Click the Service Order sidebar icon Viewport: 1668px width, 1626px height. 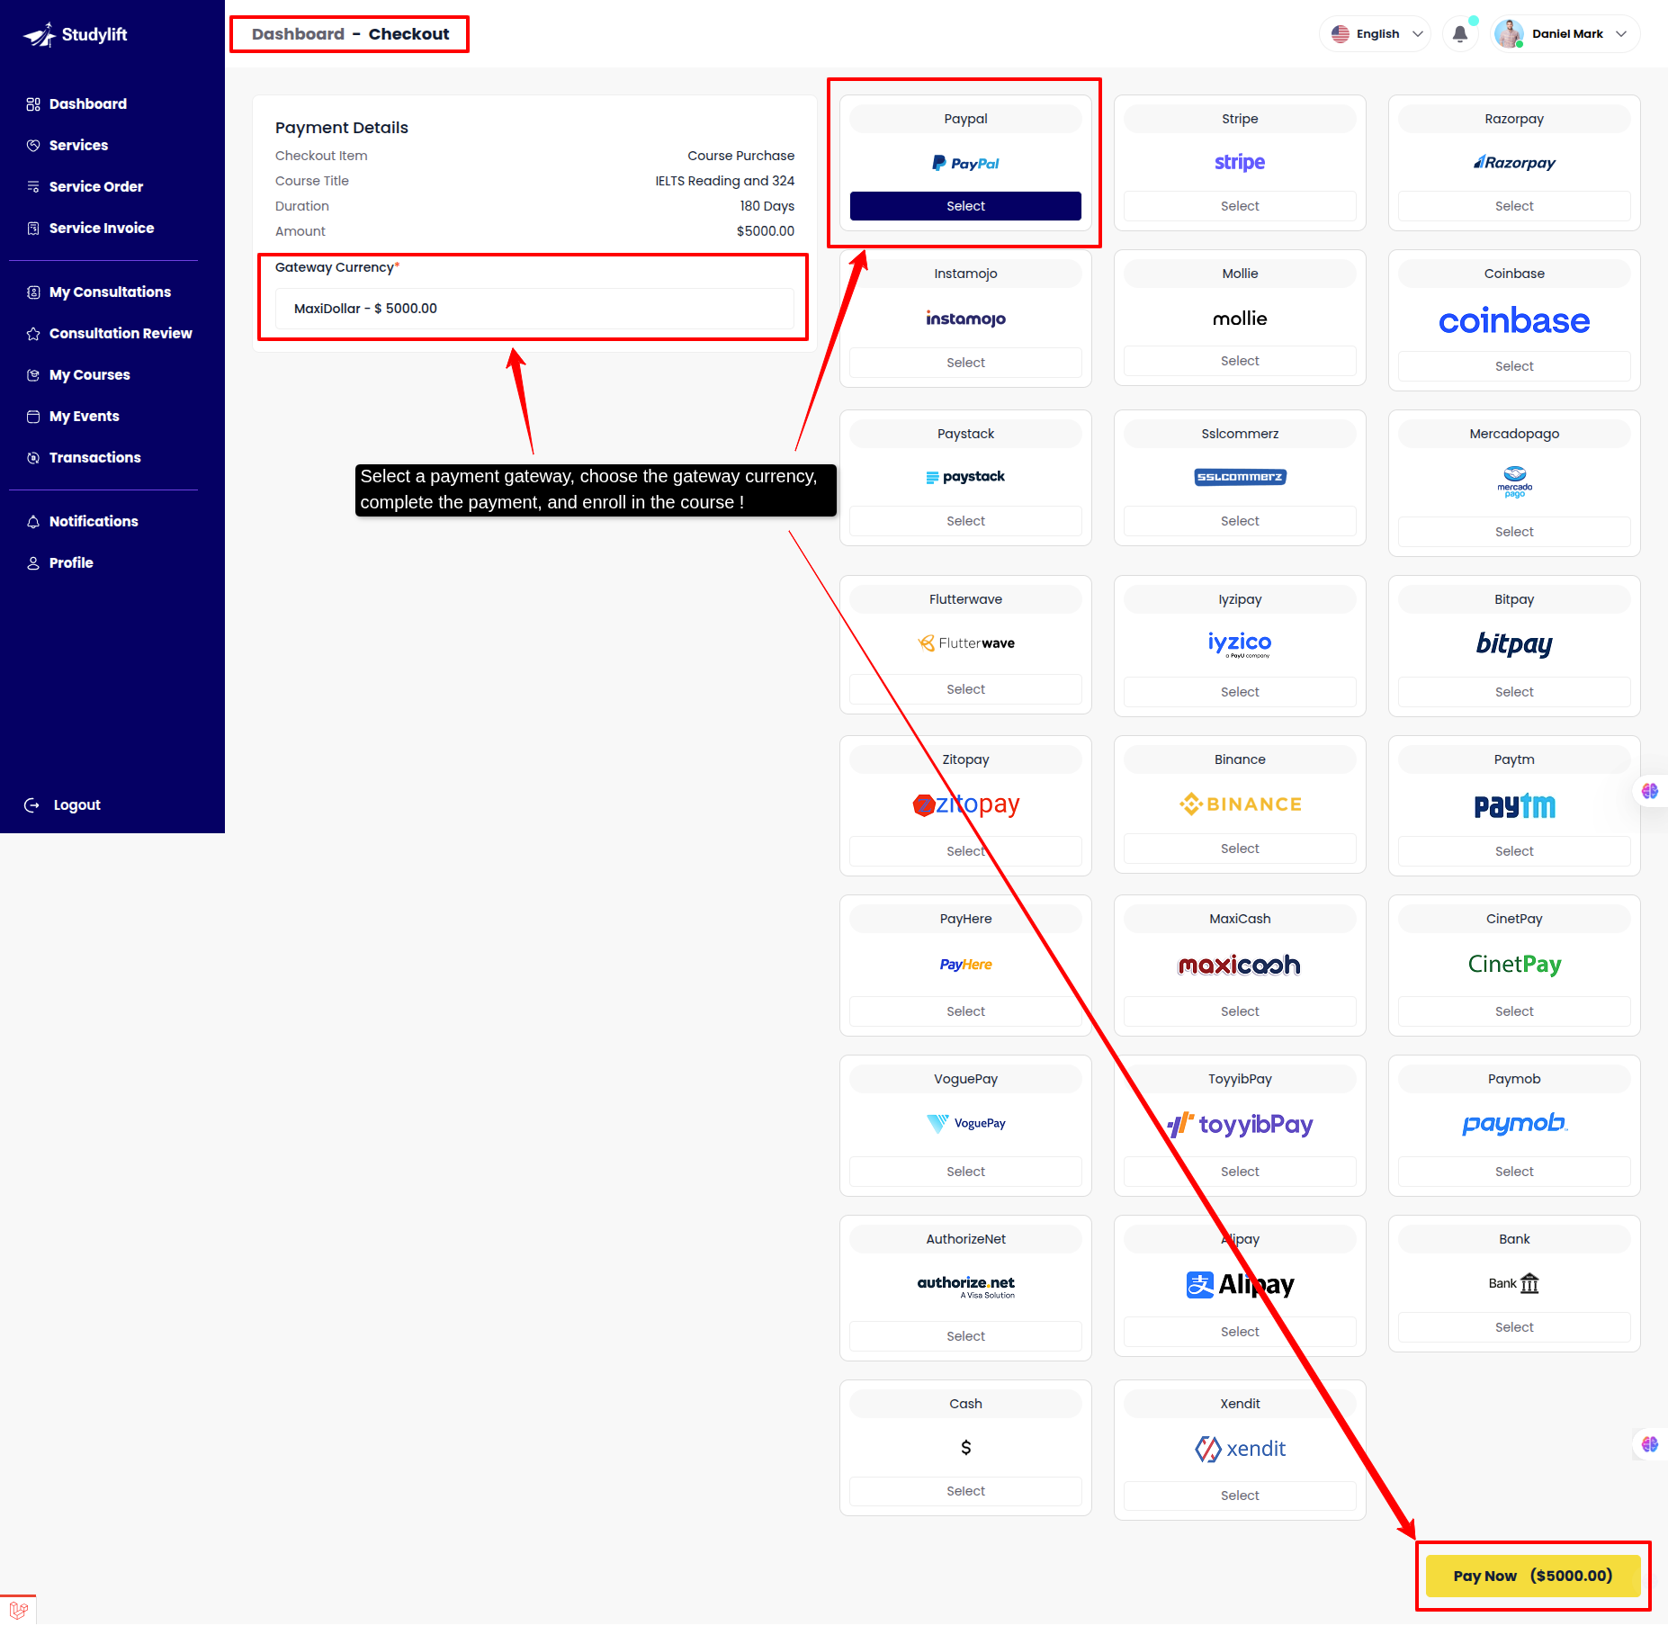point(33,187)
